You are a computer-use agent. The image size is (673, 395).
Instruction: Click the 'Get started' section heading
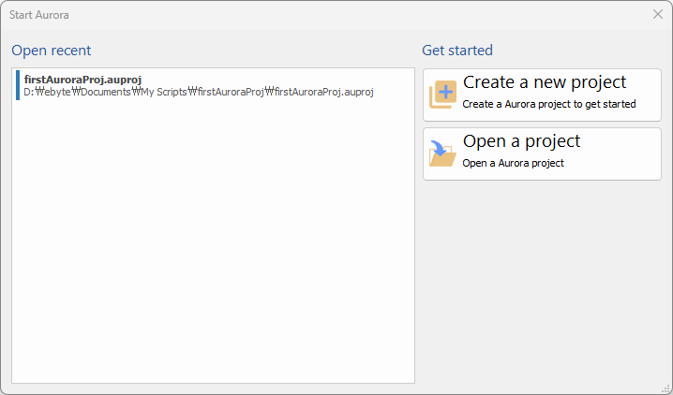pos(457,51)
